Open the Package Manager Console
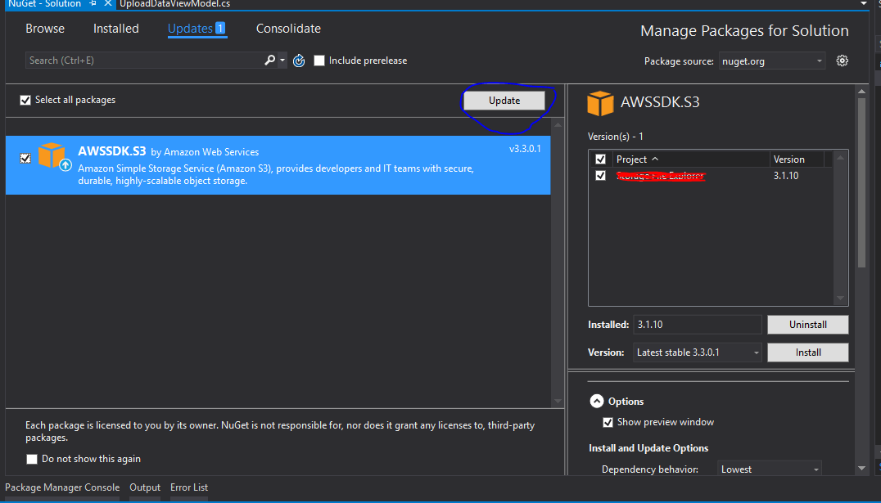The height and width of the screenshot is (503, 881). pos(61,487)
